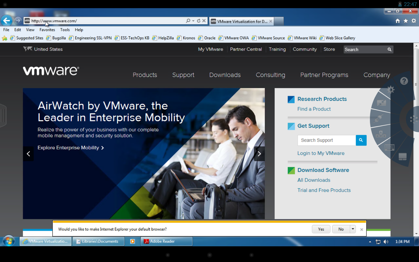Open Windows Start orb
The width and height of the screenshot is (419, 262).
[x=9, y=241]
